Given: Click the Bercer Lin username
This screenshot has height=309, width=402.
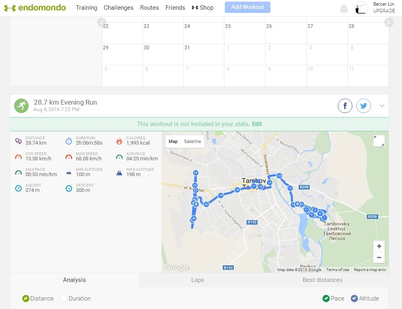Looking at the screenshot, I should (383, 4).
